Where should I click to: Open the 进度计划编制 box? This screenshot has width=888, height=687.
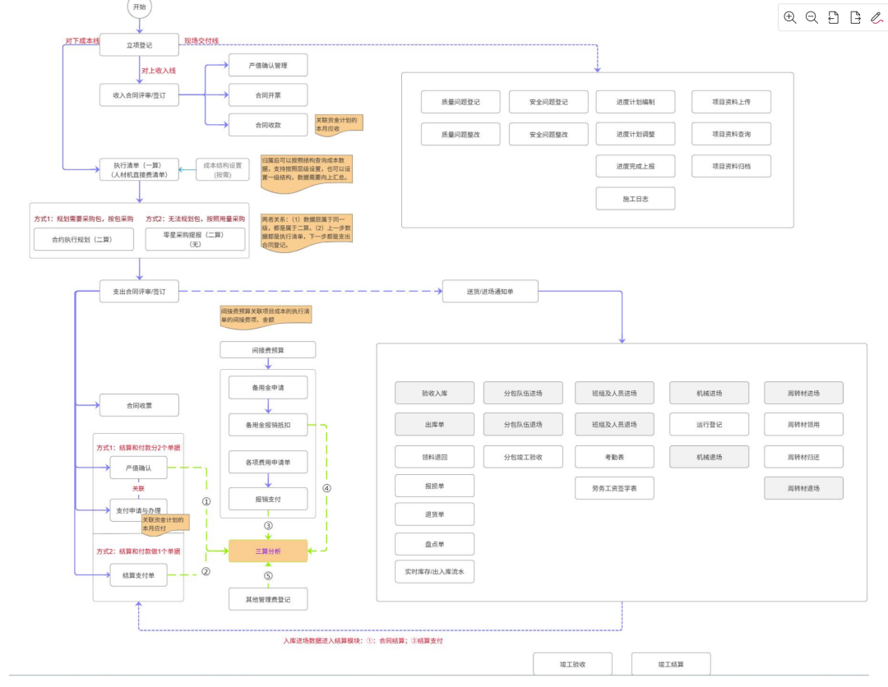point(636,102)
